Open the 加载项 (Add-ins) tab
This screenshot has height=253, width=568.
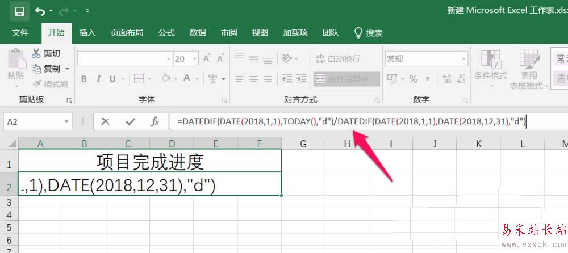pos(295,33)
